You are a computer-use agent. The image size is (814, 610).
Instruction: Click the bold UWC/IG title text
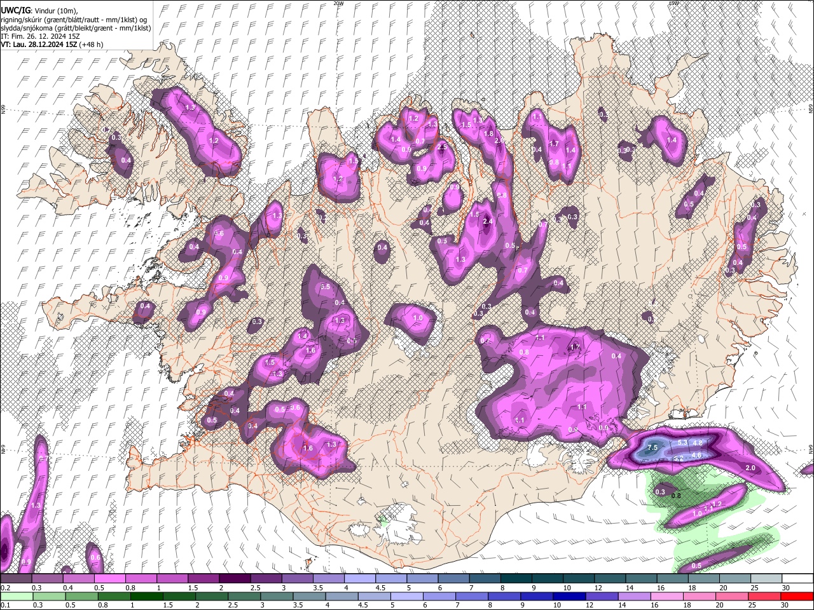[x=15, y=11]
